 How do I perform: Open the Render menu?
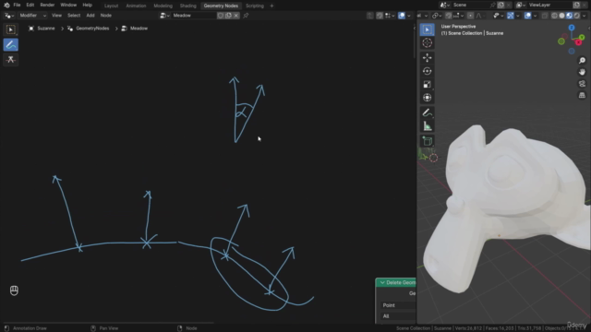[47, 6]
